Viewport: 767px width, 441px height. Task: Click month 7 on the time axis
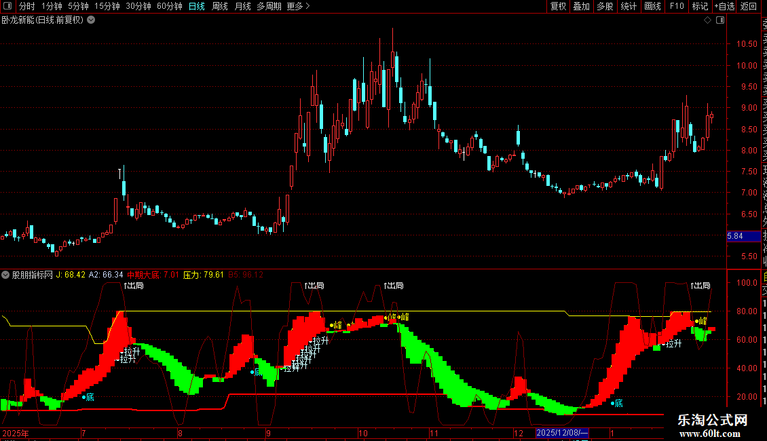coord(83,433)
